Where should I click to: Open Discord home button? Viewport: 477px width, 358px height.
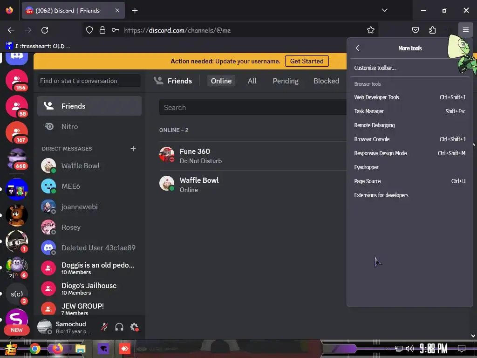click(17, 57)
